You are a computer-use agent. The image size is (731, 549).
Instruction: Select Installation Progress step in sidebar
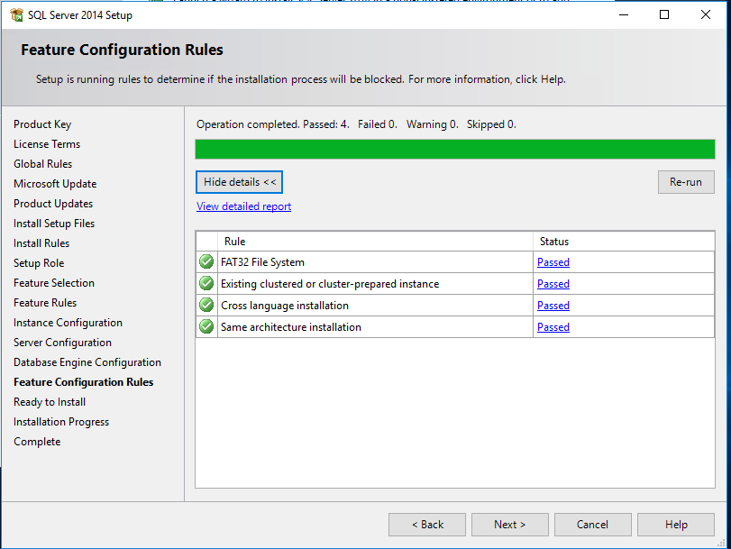click(x=61, y=422)
